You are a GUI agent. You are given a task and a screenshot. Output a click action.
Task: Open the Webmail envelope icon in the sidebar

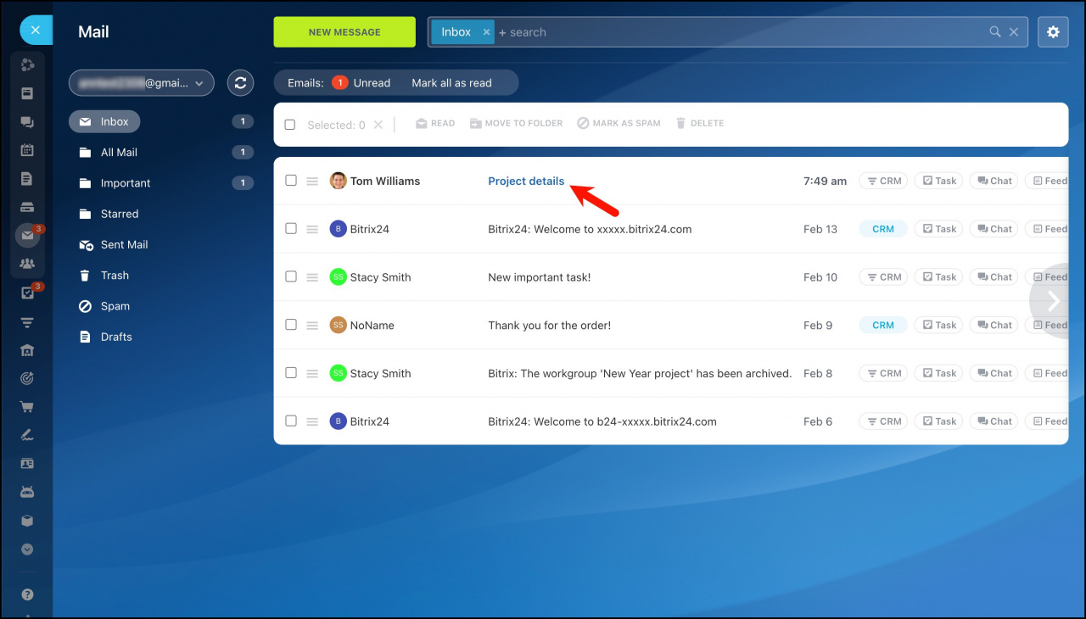click(x=27, y=236)
